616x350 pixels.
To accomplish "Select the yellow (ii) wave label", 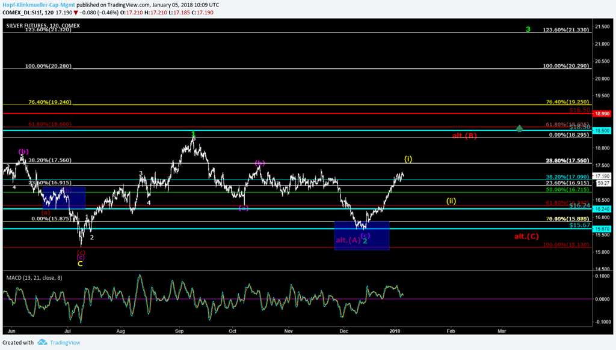I will tap(451, 201).
